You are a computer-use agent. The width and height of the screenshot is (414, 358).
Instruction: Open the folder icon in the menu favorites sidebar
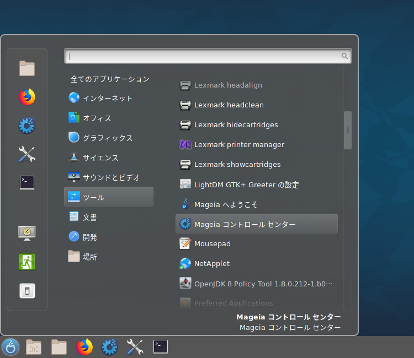coord(27,68)
